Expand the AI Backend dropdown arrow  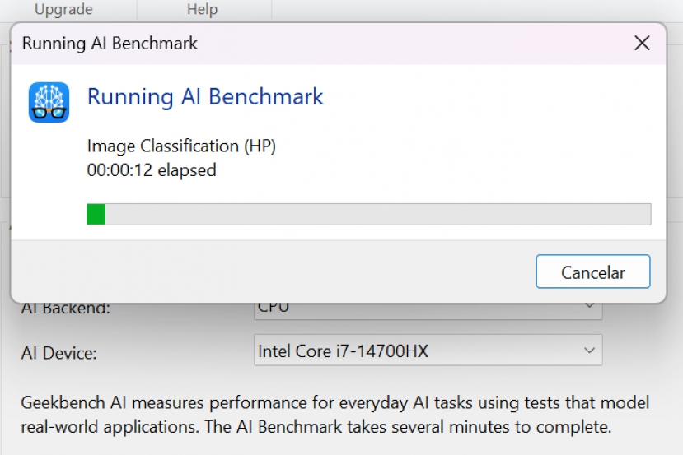tap(589, 306)
